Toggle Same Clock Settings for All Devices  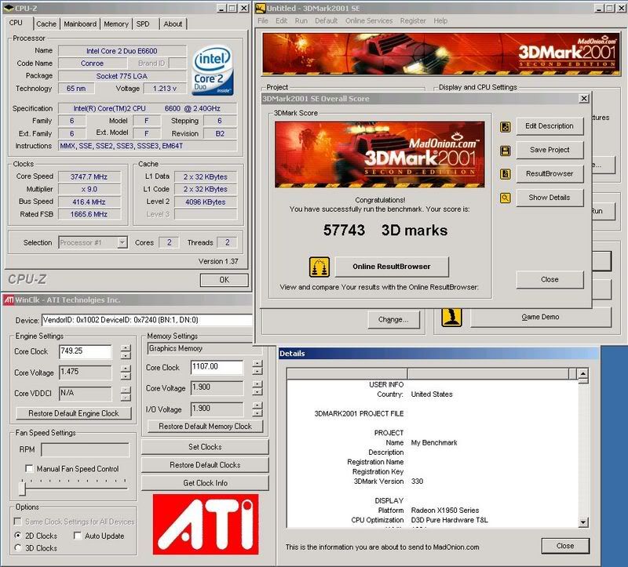17,522
